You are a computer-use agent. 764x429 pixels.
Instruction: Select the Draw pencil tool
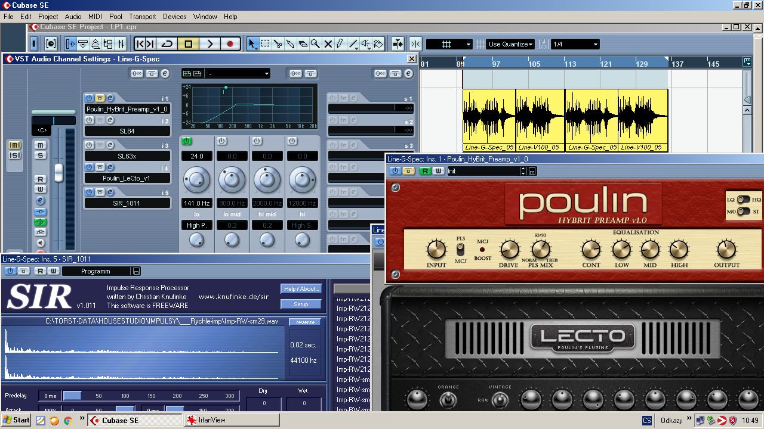(x=340, y=44)
